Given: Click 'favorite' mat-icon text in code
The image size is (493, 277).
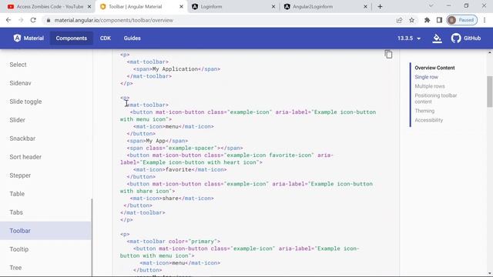Looking at the screenshot, I should point(178,169).
